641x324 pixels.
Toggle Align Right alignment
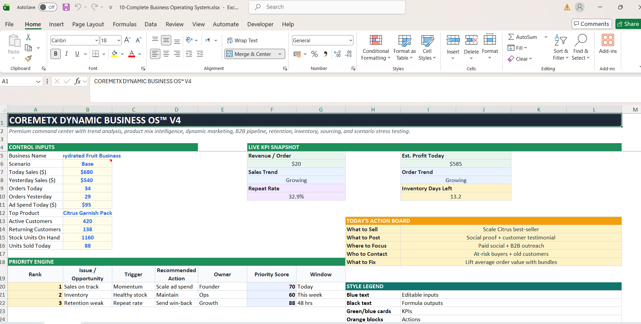[177, 54]
